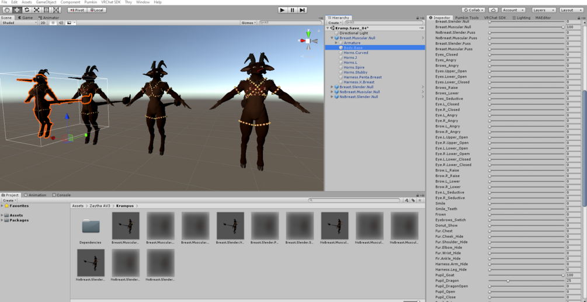Screen dimensions: 587x302
Task: Expand NoBreast.Muscular.Null in Hierarchy
Action: [x=332, y=92]
